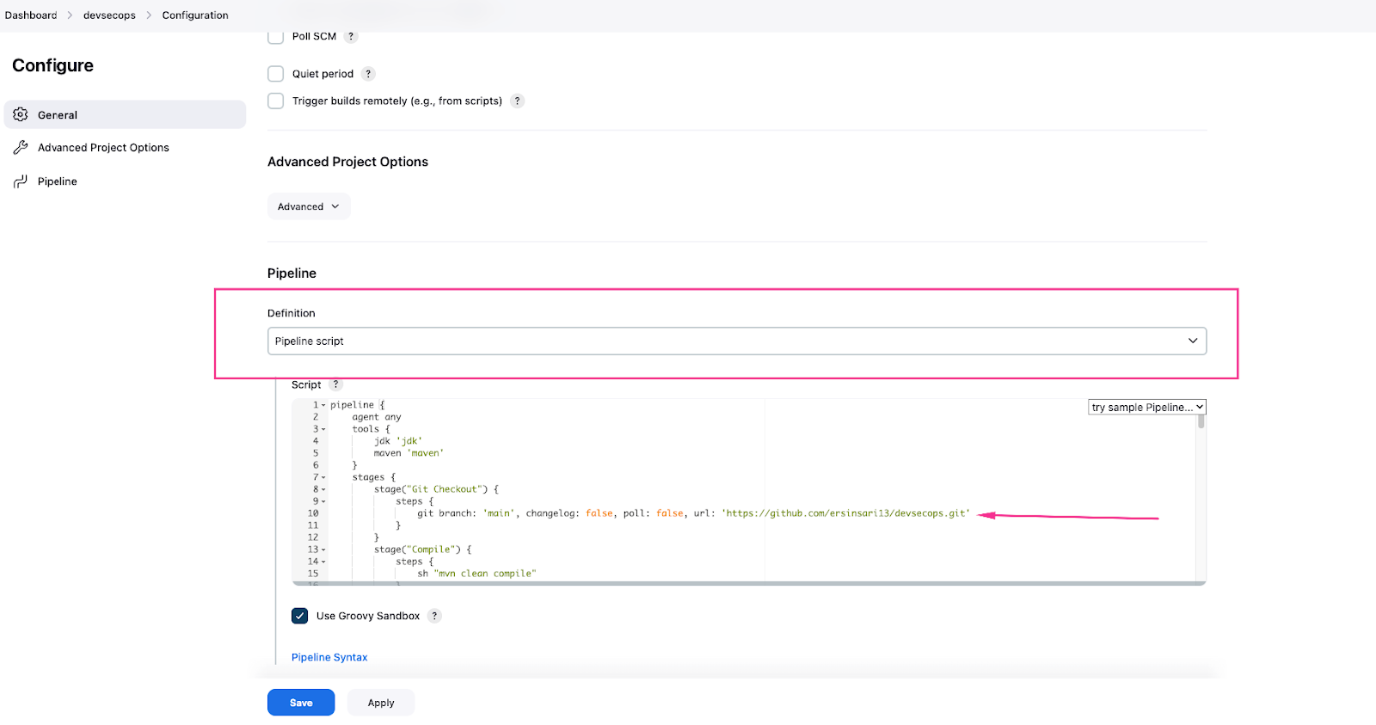The image size is (1376, 725).
Task: Click the Apply button
Action: click(381, 703)
